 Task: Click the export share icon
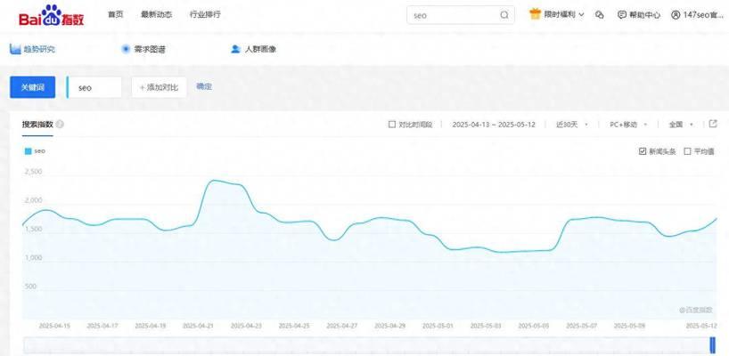tap(713, 124)
